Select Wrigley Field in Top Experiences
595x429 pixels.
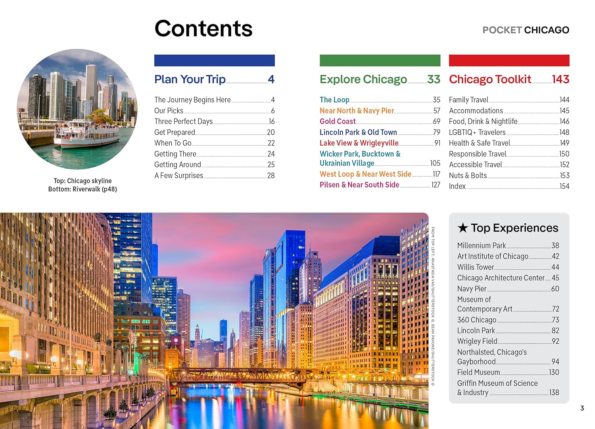(x=477, y=341)
